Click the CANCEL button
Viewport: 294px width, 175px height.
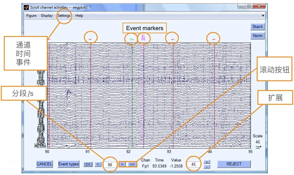[44, 164]
